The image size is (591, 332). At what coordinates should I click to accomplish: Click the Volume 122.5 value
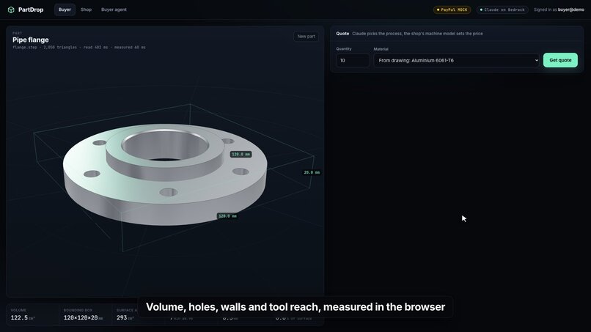[23, 317]
